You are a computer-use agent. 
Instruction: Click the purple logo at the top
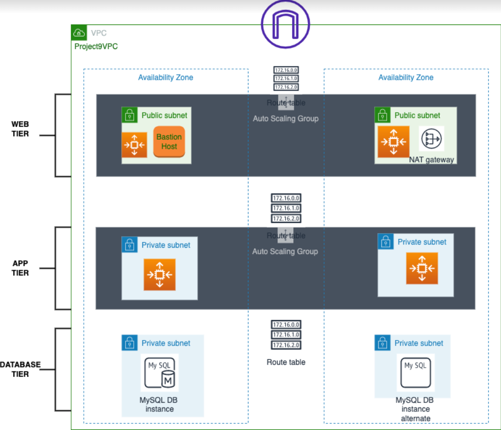pos(285,24)
